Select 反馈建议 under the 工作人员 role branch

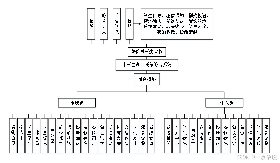pos(250,135)
